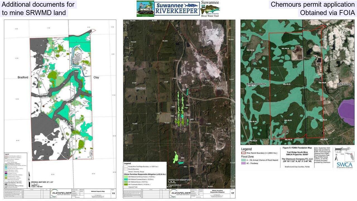357x201 pixels.
Task: Click 'Flood Zone' legend heading
Action: 247,157
